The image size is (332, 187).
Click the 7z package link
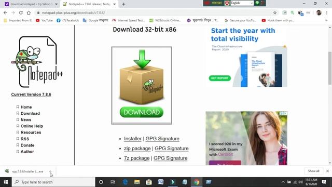136,158
